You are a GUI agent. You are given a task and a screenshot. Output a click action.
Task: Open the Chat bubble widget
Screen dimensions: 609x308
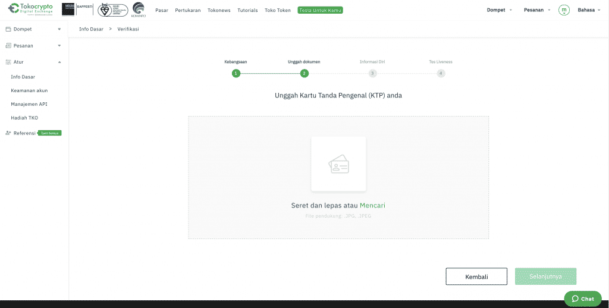(583, 298)
